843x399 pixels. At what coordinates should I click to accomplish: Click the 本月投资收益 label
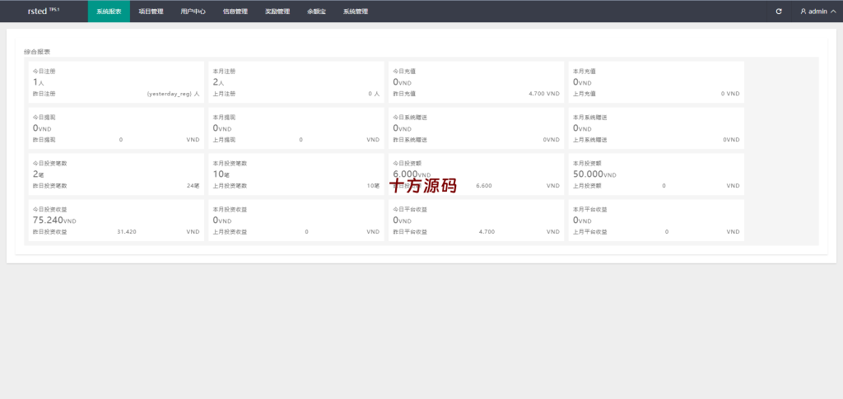(x=230, y=210)
